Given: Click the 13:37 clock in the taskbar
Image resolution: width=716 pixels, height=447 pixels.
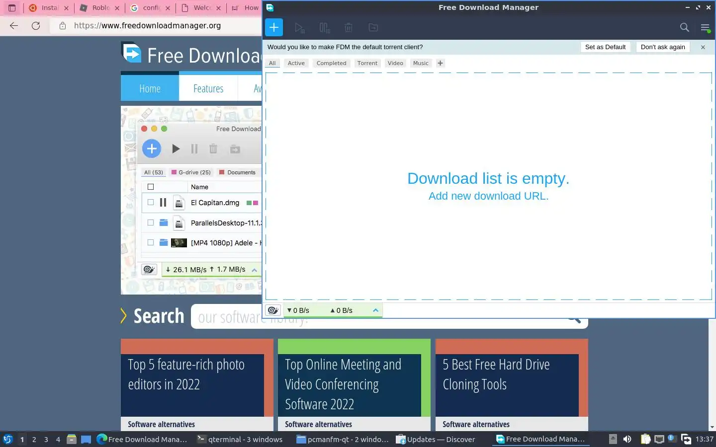Looking at the screenshot, I should (x=705, y=439).
